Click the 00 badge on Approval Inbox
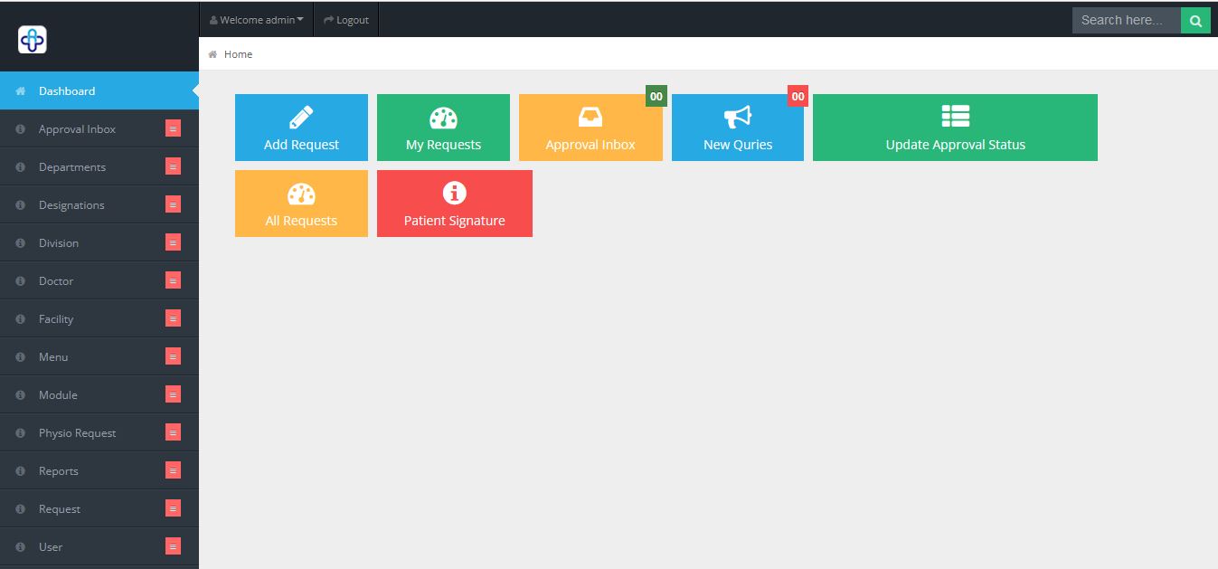Image resolution: width=1218 pixels, height=569 pixels. (x=656, y=96)
